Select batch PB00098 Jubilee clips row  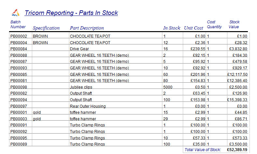coord(81,87)
